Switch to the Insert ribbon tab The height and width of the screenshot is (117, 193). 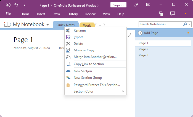click(41, 14)
